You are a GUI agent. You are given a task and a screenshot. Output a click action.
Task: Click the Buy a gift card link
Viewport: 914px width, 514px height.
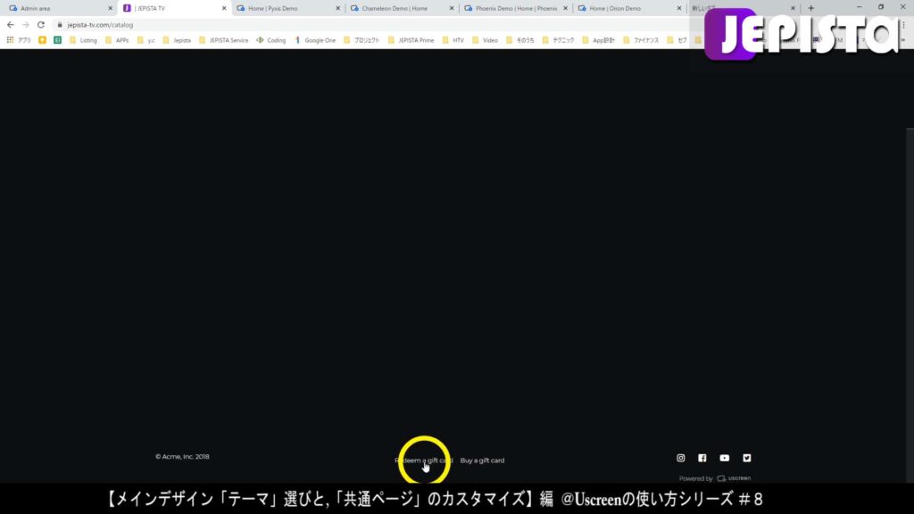click(x=482, y=460)
